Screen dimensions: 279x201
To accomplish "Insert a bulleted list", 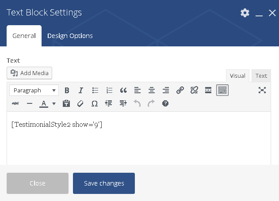I will [95, 91].
